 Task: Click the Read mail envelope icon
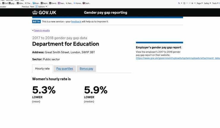189,3
